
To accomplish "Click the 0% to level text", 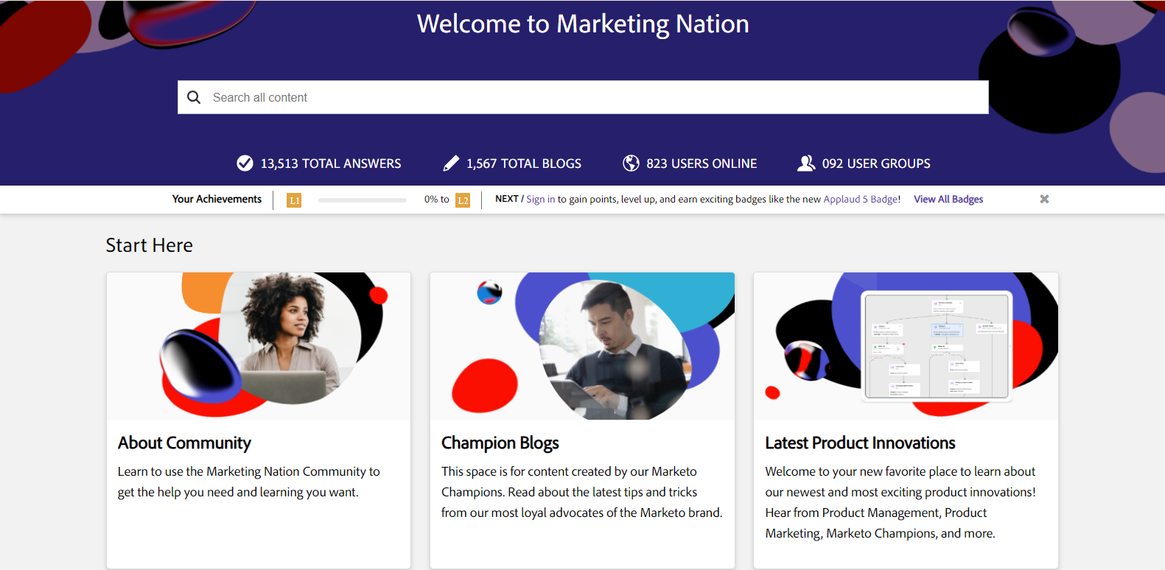I will 437,200.
